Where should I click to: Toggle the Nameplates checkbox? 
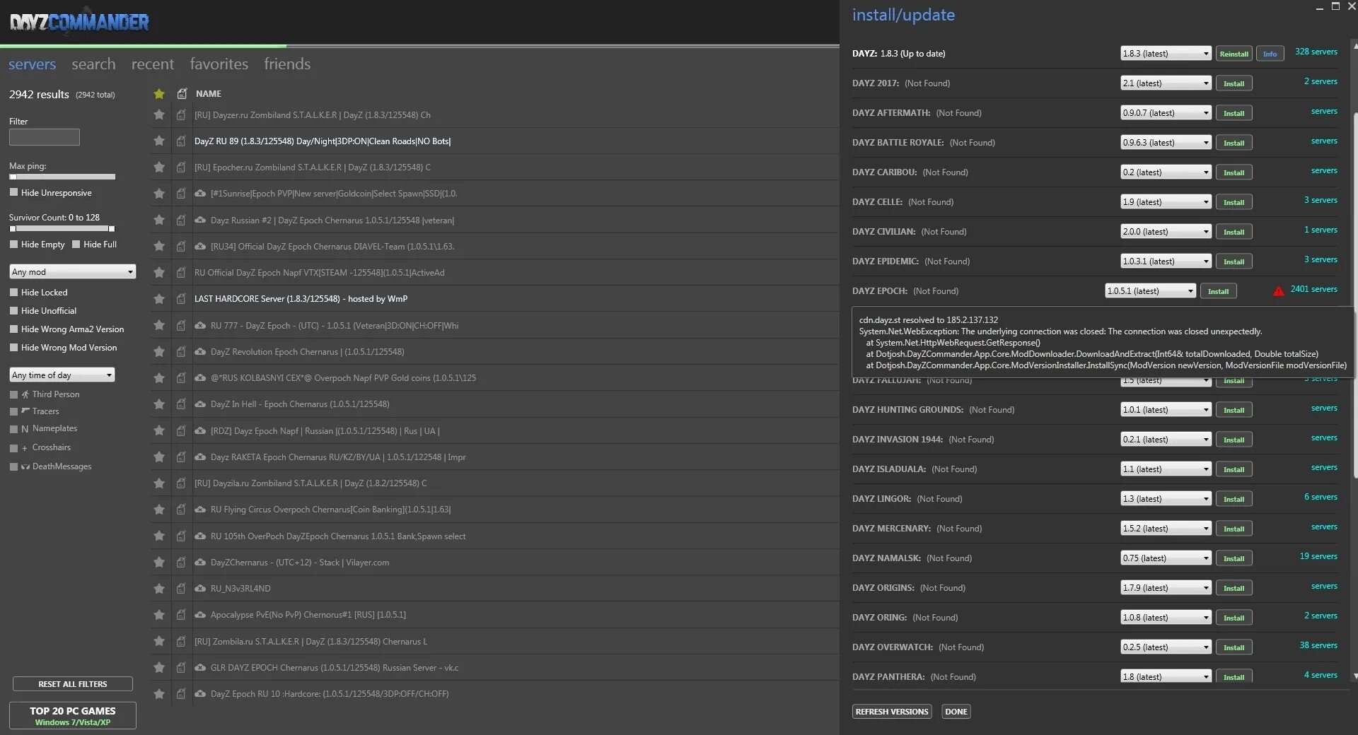click(x=13, y=429)
